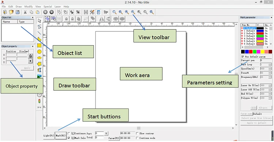Click the Redo forward-arrow icon
The height and width of the screenshot is (142, 274).
[x=52, y=12]
